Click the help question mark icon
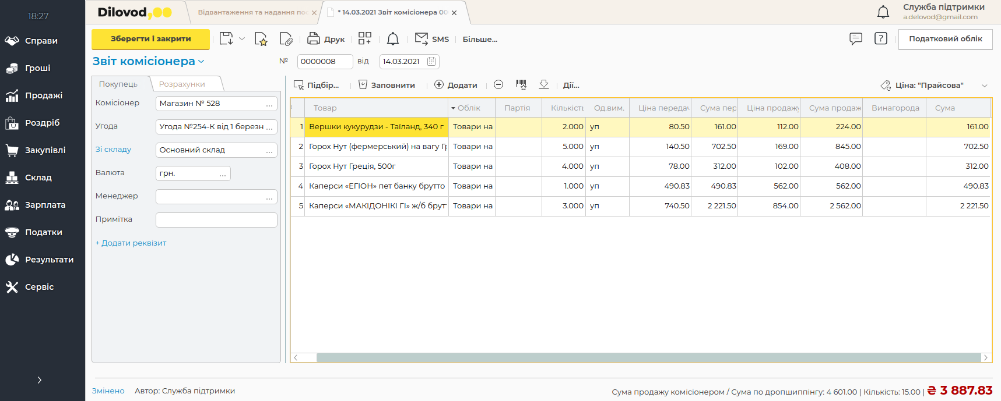This screenshot has width=1001, height=401. [880, 39]
